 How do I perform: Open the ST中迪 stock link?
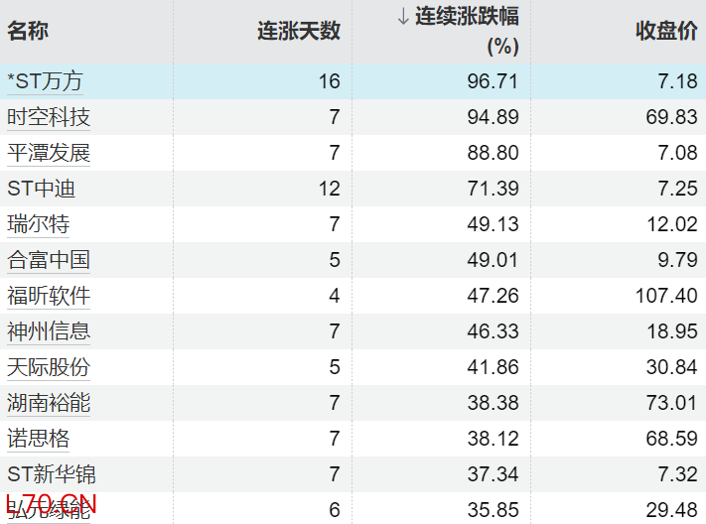point(42,189)
